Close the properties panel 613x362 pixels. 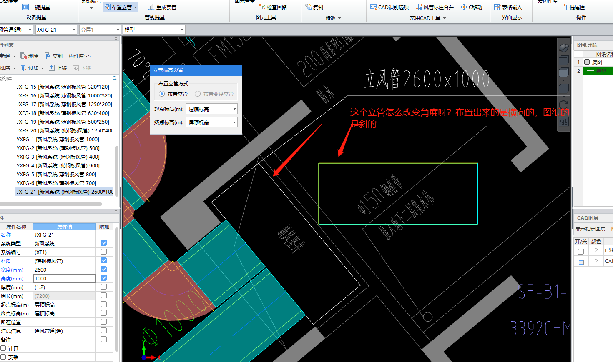pos(116,211)
